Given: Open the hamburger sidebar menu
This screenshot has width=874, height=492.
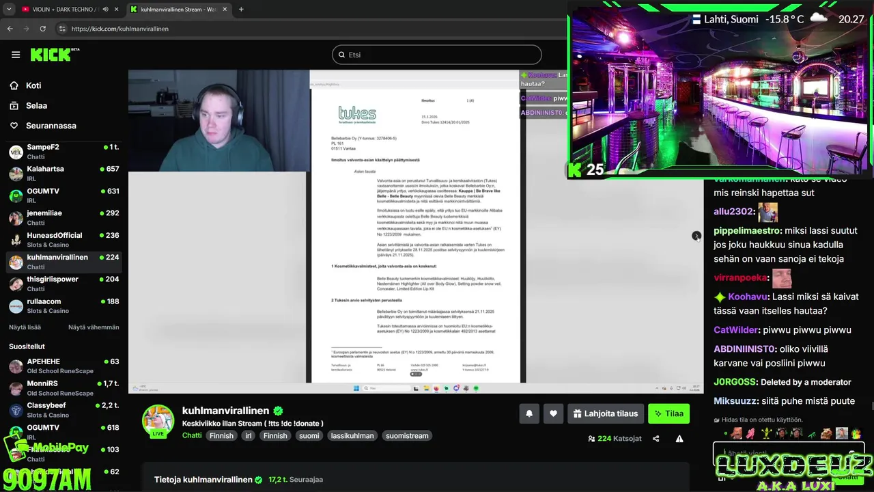Looking at the screenshot, I should pos(16,55).
